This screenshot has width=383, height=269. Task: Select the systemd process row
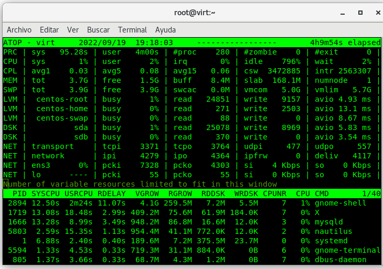191,241
